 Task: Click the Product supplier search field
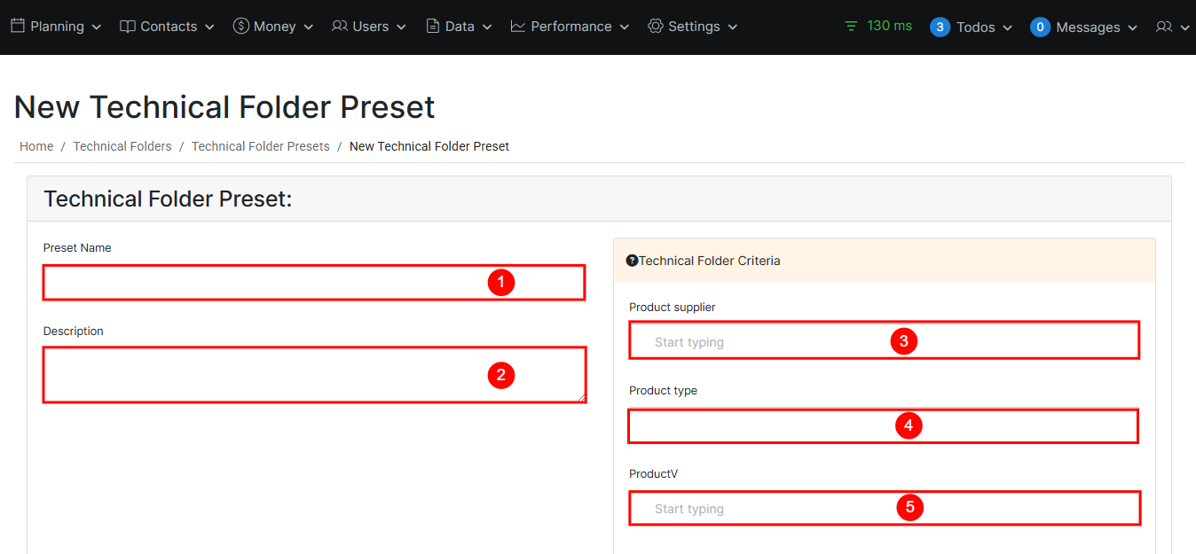point(763,341)
